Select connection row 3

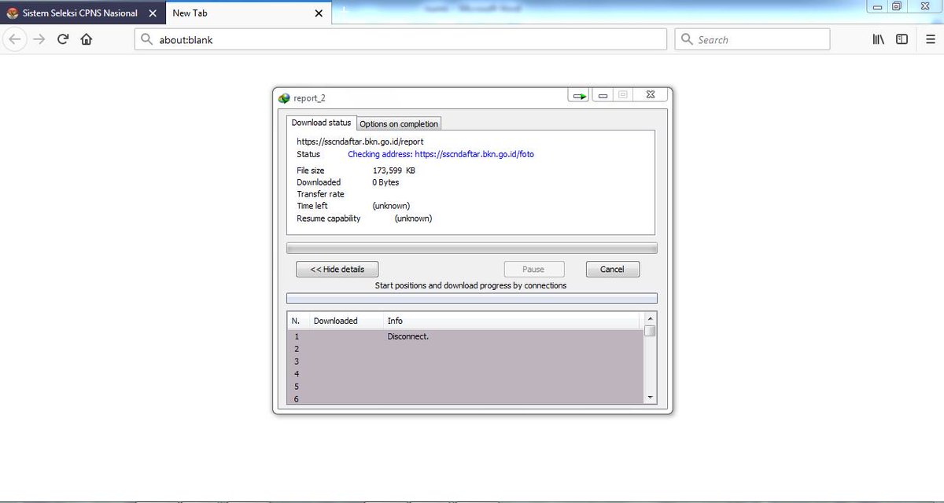(x=465, y=362)
